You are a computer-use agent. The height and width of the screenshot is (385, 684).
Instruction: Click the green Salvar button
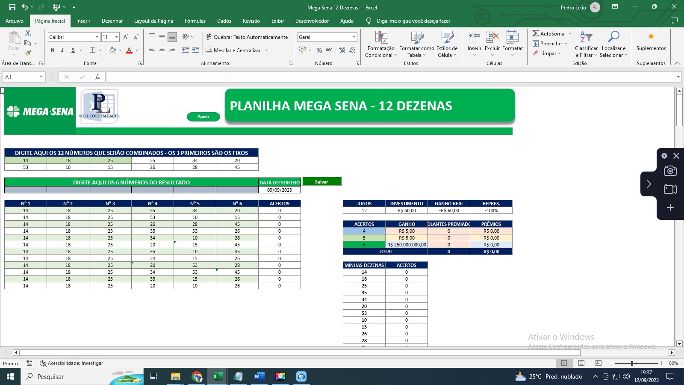pos(321,182)
